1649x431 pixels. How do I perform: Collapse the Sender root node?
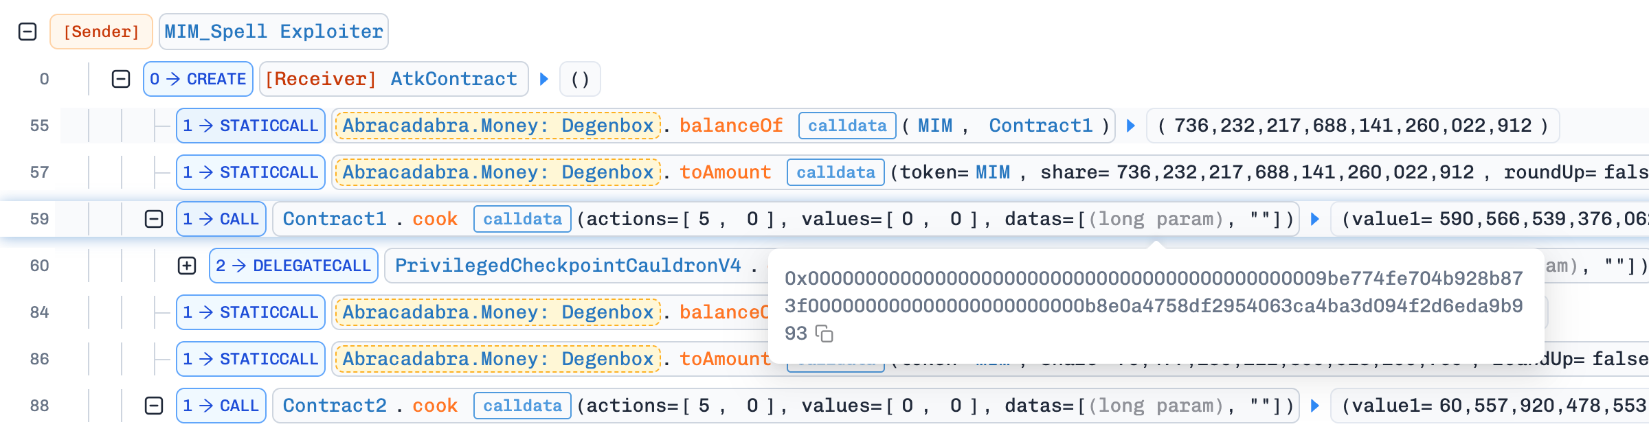(27, 32)
